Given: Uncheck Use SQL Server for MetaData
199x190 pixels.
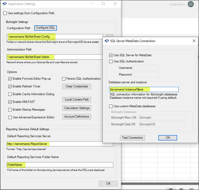Looking at the screenshot, I should pos(111,55).
